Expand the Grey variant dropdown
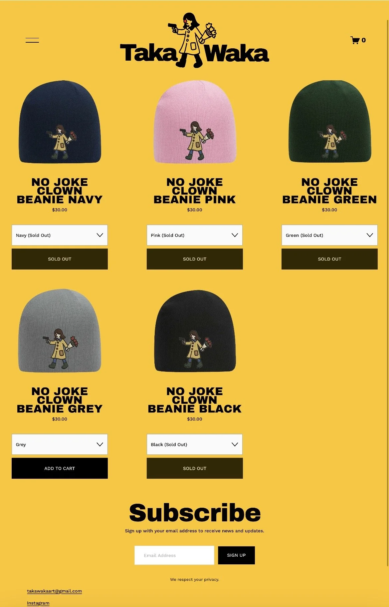 coord(60,444)
